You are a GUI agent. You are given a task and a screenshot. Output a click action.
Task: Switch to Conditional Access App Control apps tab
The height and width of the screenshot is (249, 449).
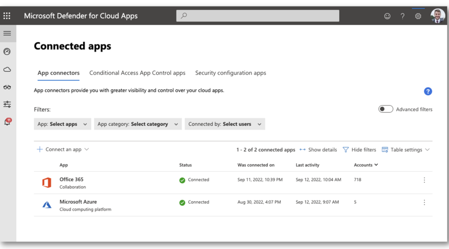(x=138, y=73)
